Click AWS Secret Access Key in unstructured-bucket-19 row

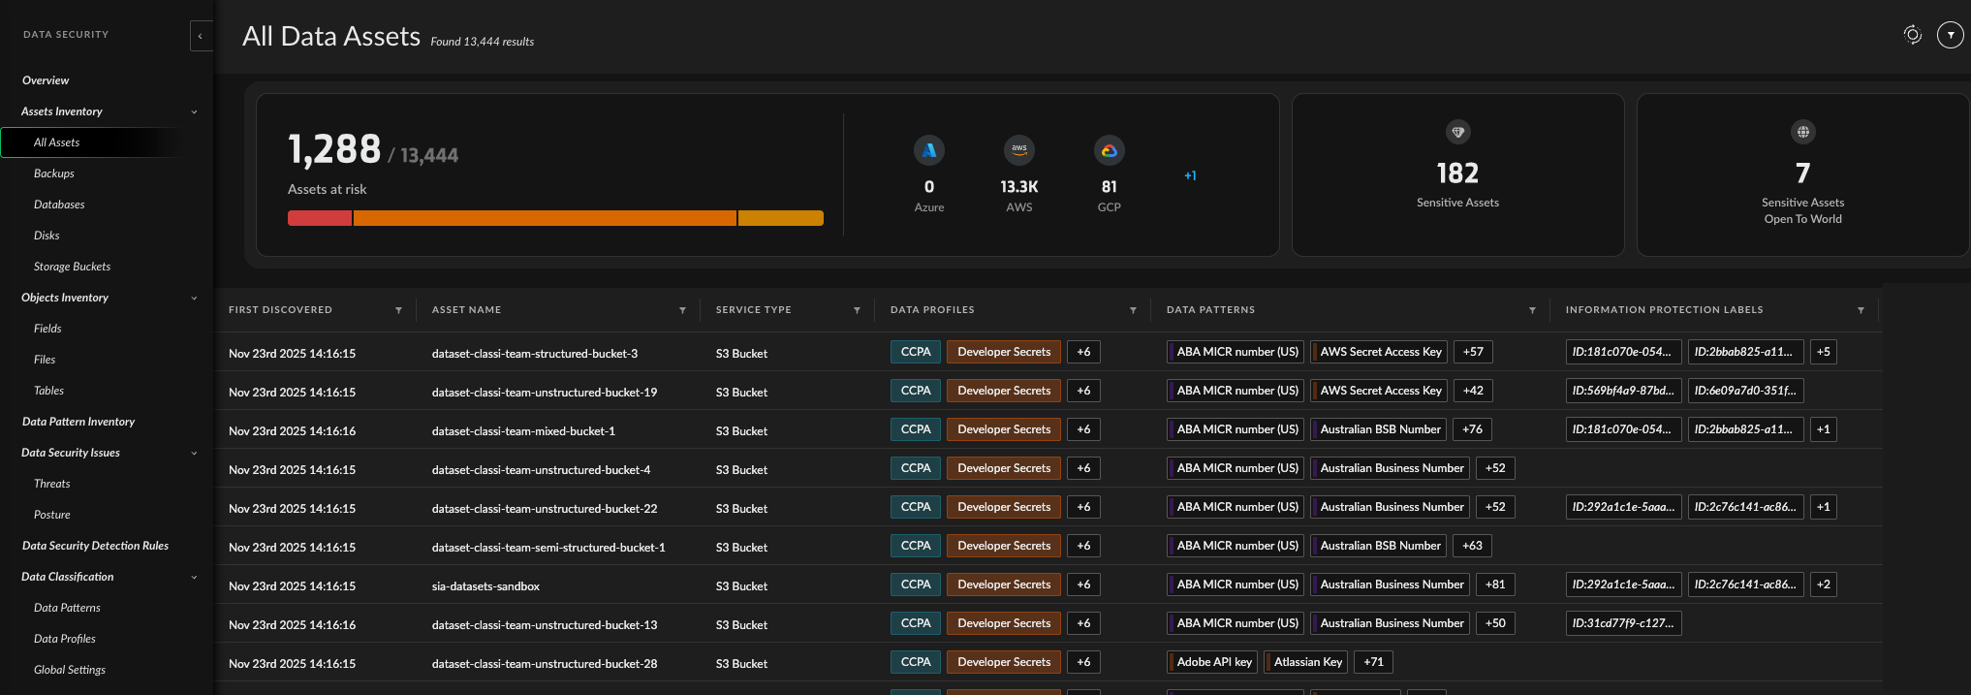coord(1379,391)
